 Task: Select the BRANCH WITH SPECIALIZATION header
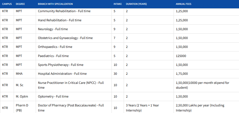pyautogui.click(x=55, y=4)
